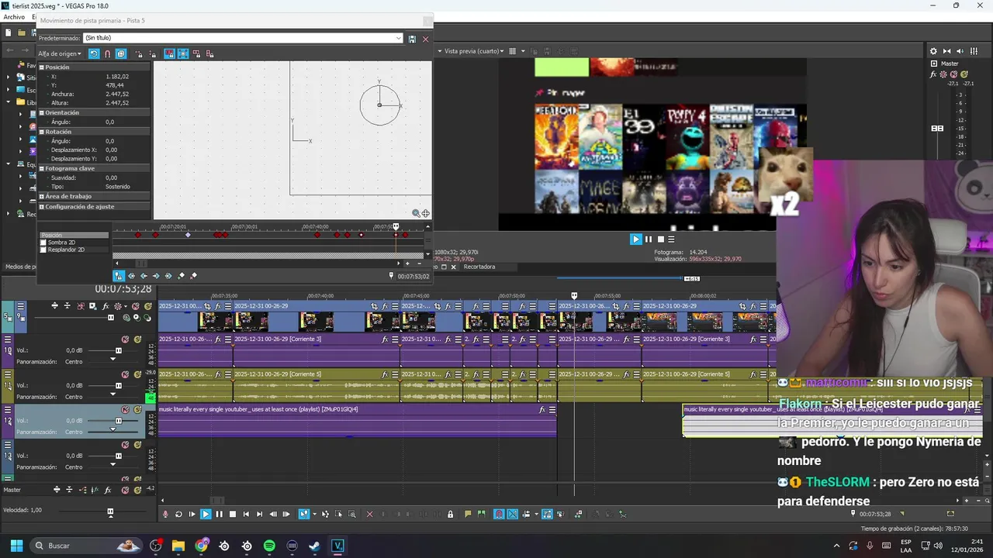Switch to Recortadora tab
993x558 pixels.
pyautogui.click(x=479, y=267)
